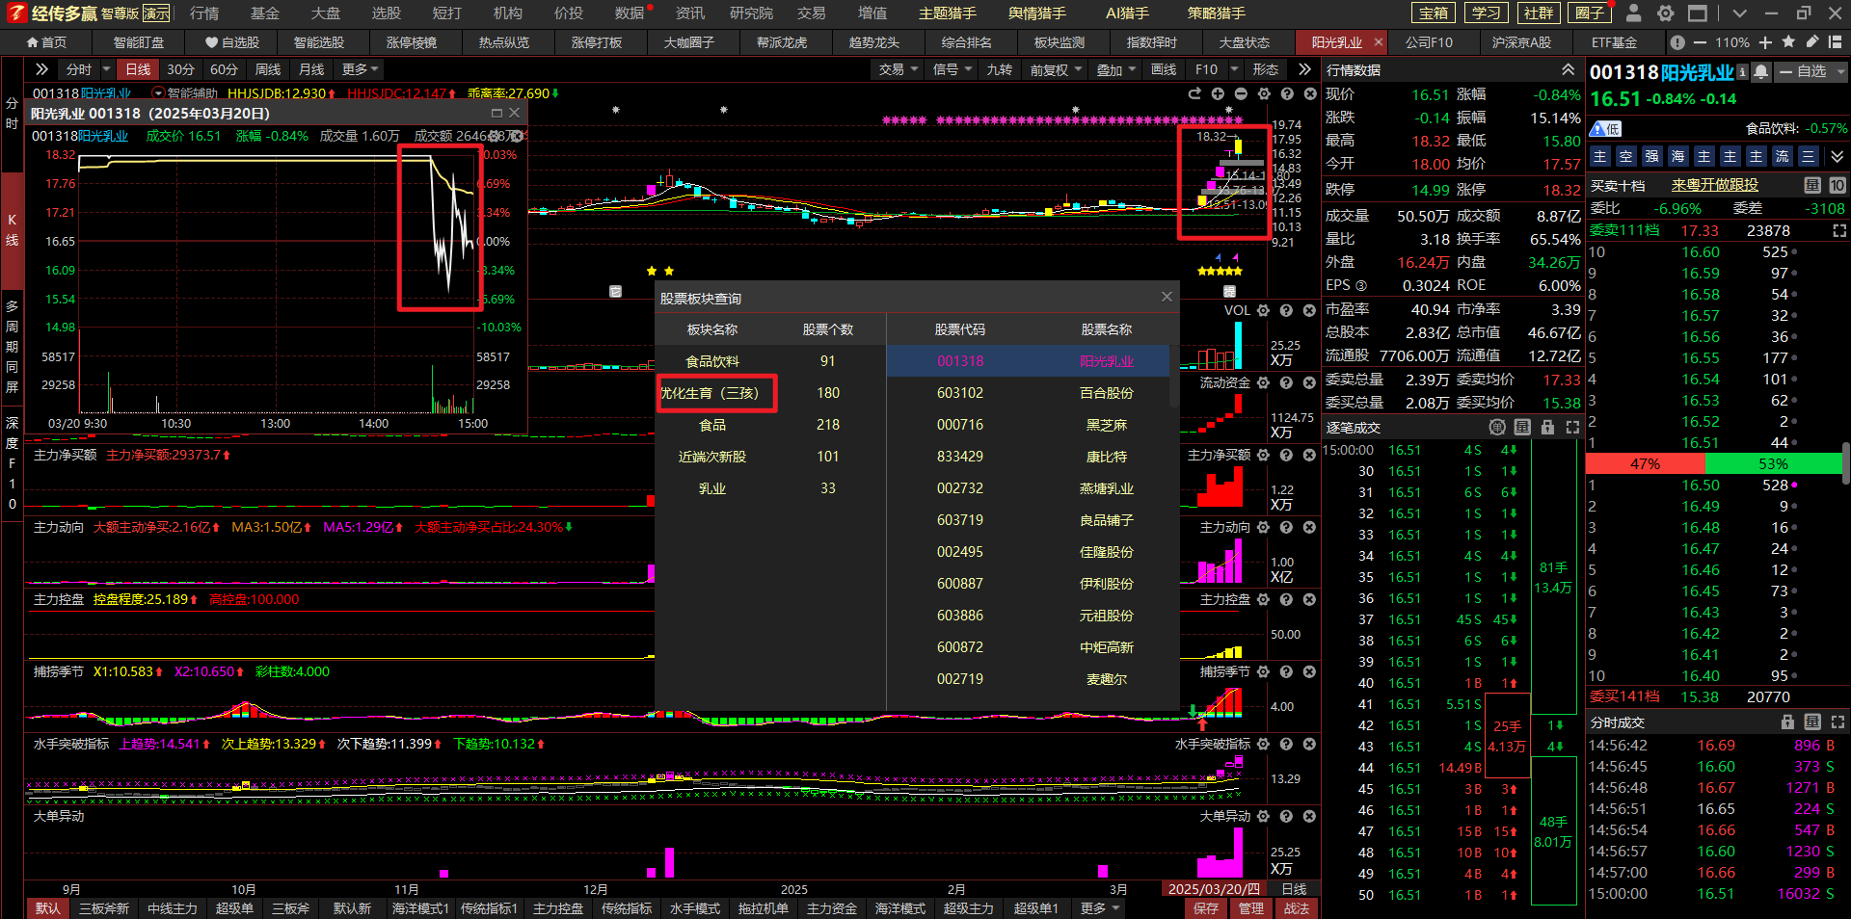Click the pencil edit icon in tab bar
1851x919 pixels.
[x=1811, y=42]
